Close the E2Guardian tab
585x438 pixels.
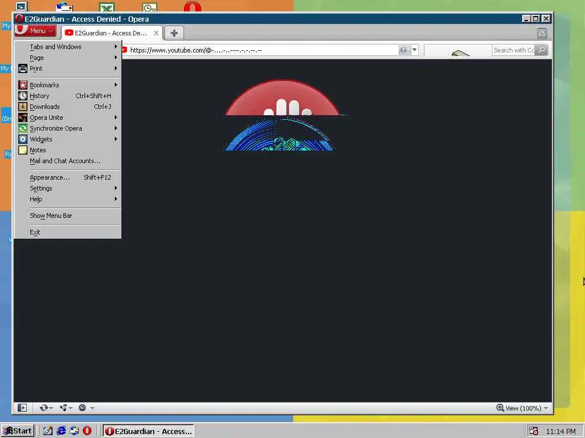(x=156, y=33)
